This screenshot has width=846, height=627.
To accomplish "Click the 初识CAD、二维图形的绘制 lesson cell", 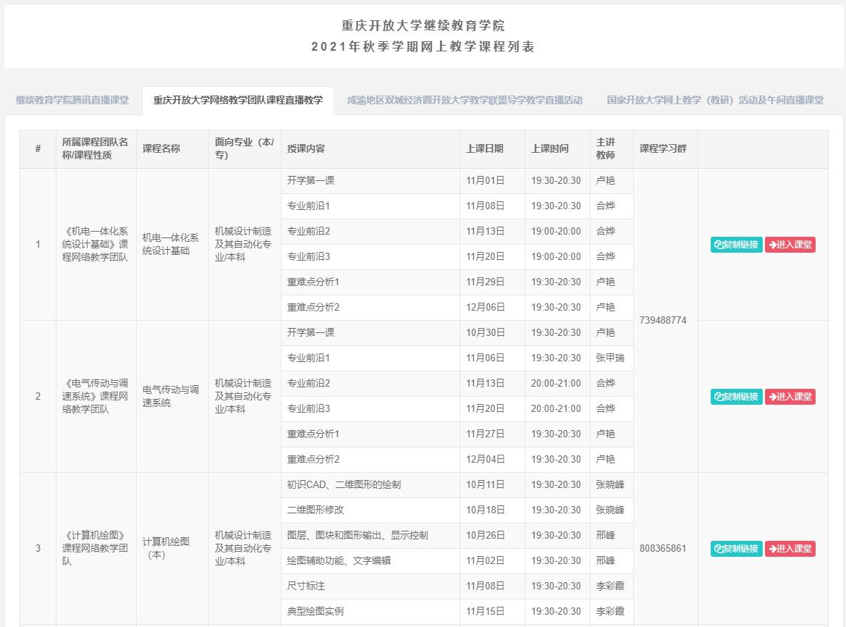I will click(344, 485).
